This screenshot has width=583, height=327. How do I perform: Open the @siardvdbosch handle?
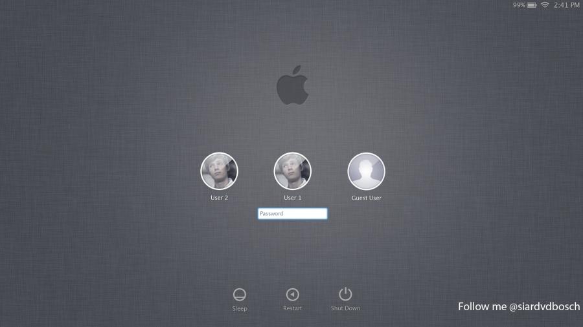click(544, 307)
